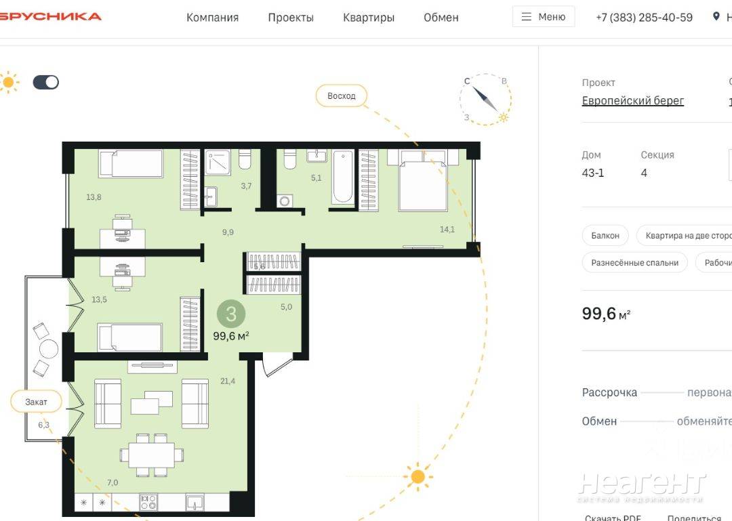The width and height of the screenshot is (732, 521).
Task: Click the Восход sunrise label
Action: pyautogui.click(x=341, y=96)
